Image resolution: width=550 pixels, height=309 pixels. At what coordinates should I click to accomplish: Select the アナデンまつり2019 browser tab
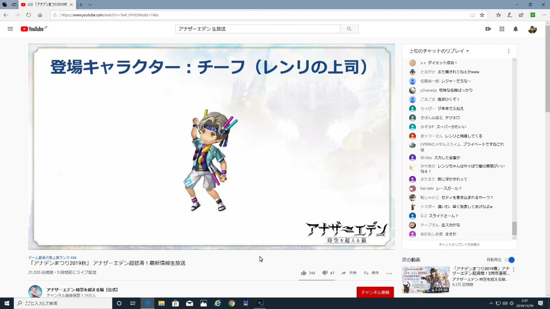(x=47, y=5)
